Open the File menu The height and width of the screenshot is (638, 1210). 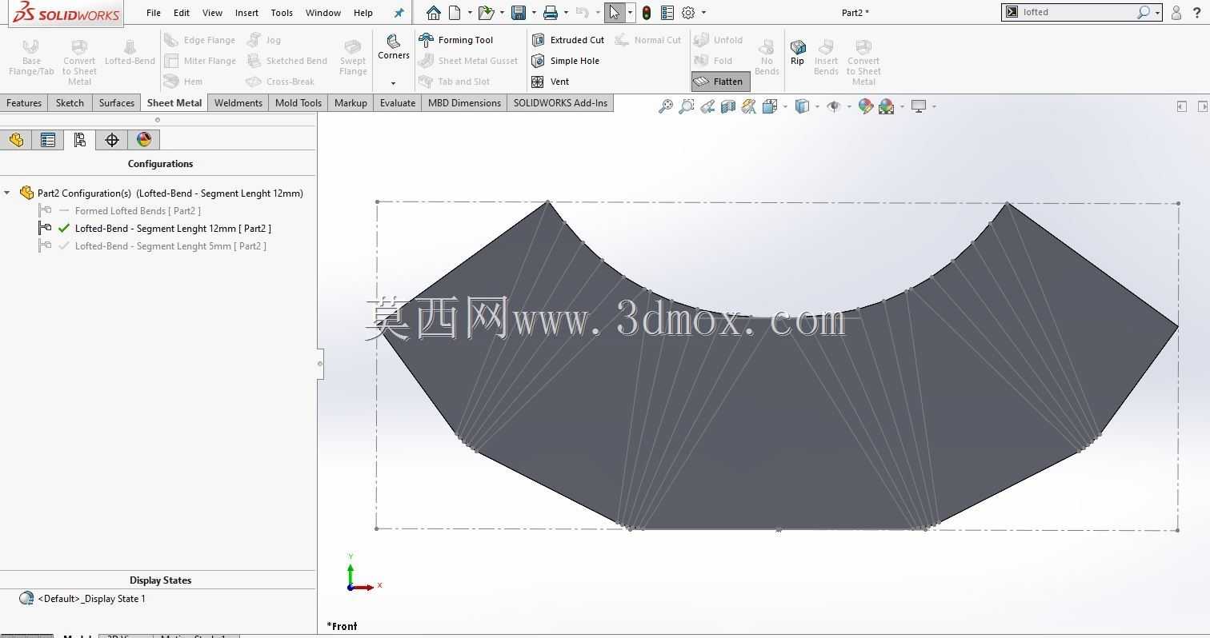pos(154,13)
